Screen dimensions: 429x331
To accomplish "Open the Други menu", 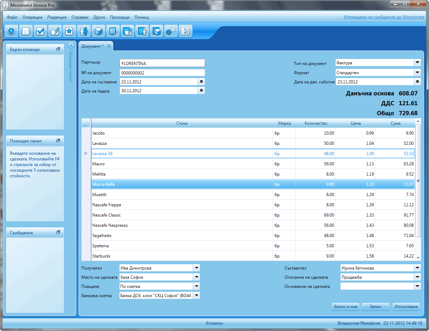I will coord(99,17).
